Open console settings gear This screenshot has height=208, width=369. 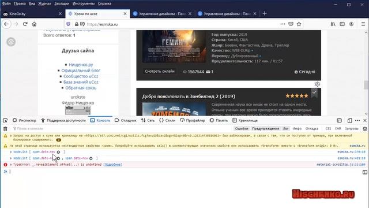click(365, 129)
